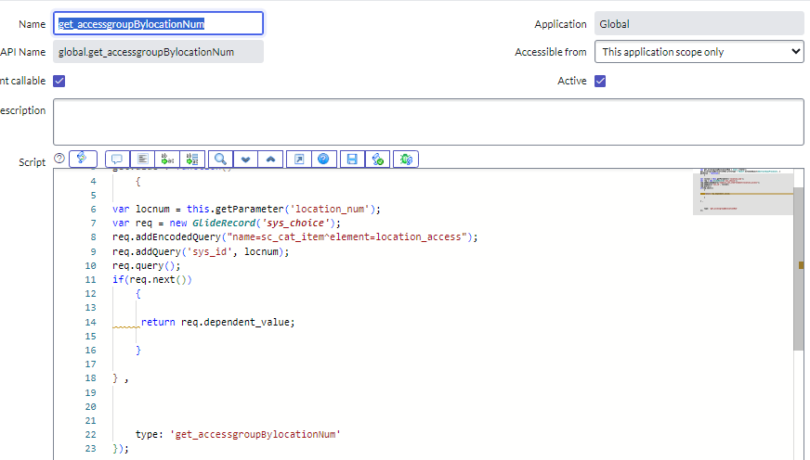The height and width of the screenshot is (460, 810).
Task: Toggle the Active checkbox
Action: 600,81
